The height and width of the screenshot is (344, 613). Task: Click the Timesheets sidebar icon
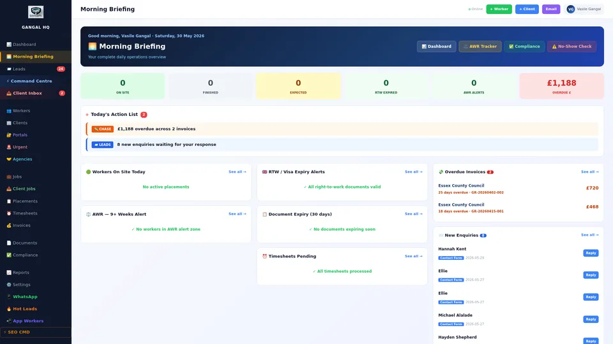click(9, 213)
